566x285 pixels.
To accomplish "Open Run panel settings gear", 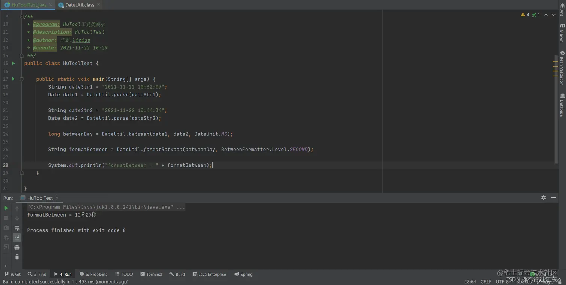I will pos(544,198).
